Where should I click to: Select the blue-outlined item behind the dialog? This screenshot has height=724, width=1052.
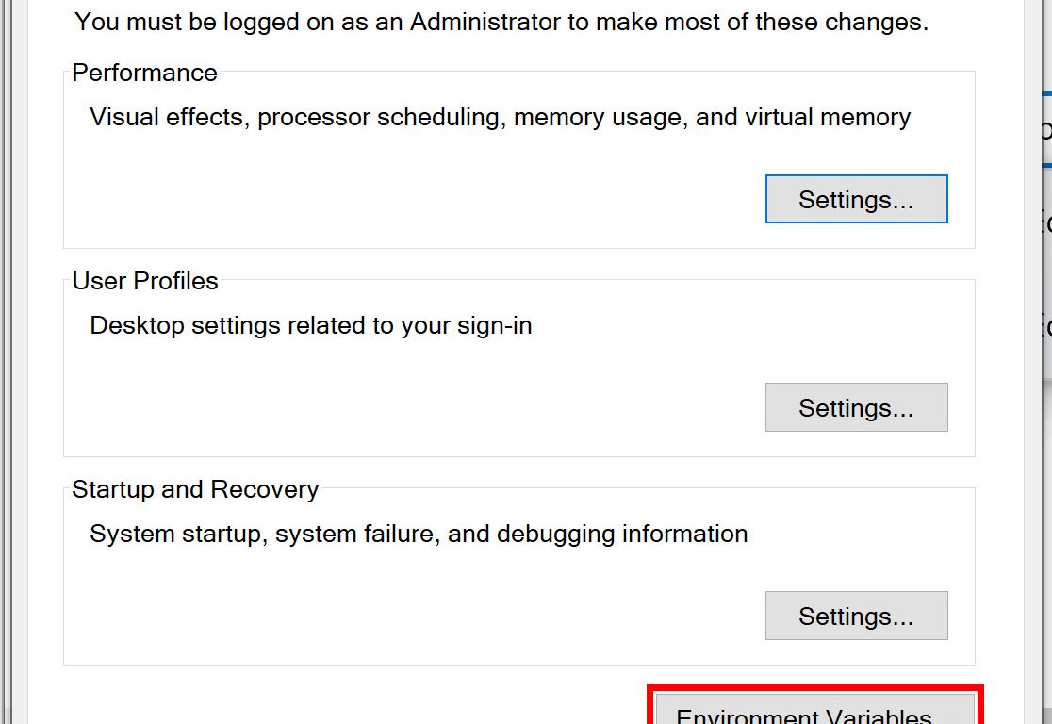(1046, 129)
